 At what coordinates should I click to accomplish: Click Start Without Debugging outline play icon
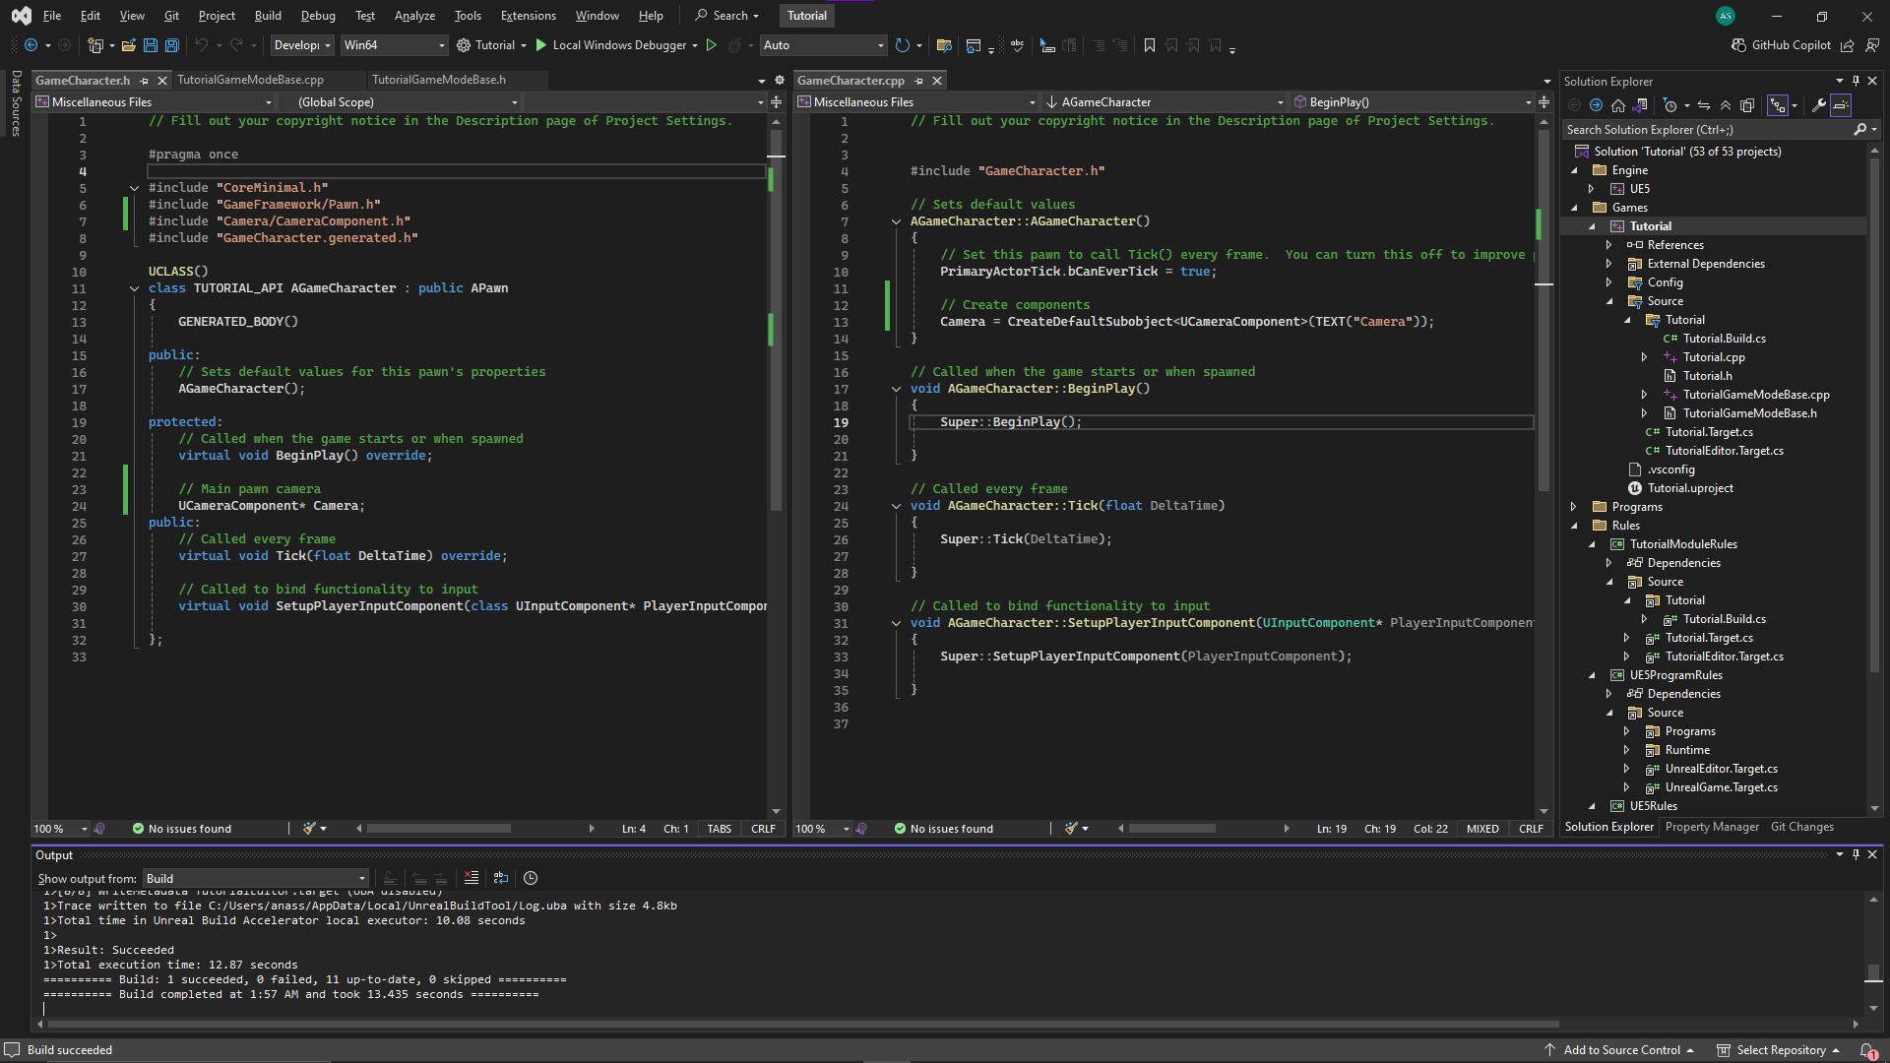[712, 45]
